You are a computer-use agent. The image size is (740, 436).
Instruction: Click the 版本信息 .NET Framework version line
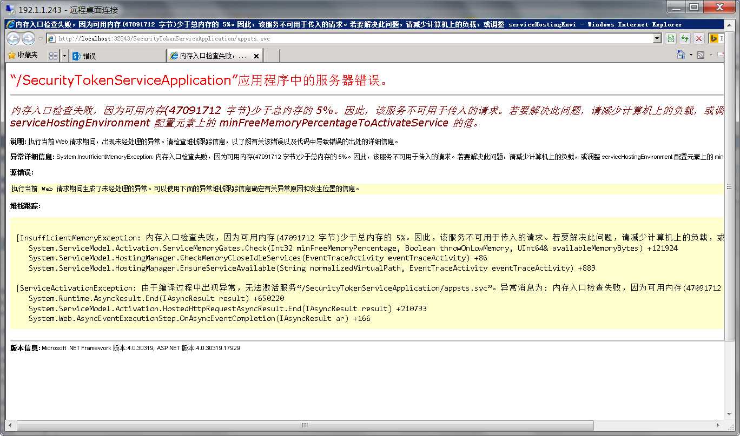click(125, 348)
